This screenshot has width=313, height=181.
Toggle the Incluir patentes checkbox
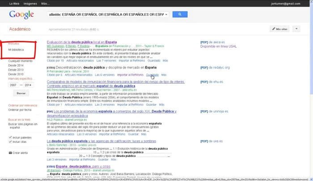pos(10,138)
